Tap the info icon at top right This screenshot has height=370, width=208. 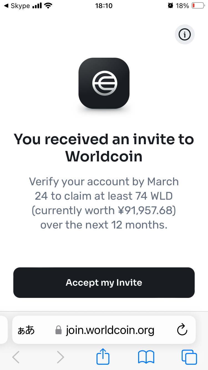(x=185, y=35)
